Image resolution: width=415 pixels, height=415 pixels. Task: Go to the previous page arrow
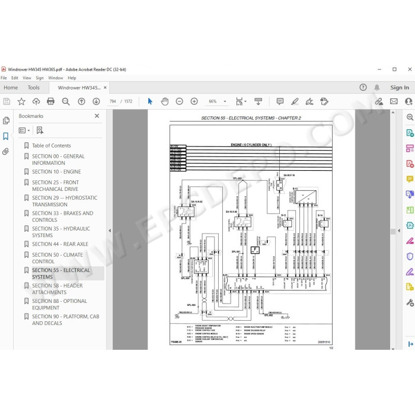(82, 101)
